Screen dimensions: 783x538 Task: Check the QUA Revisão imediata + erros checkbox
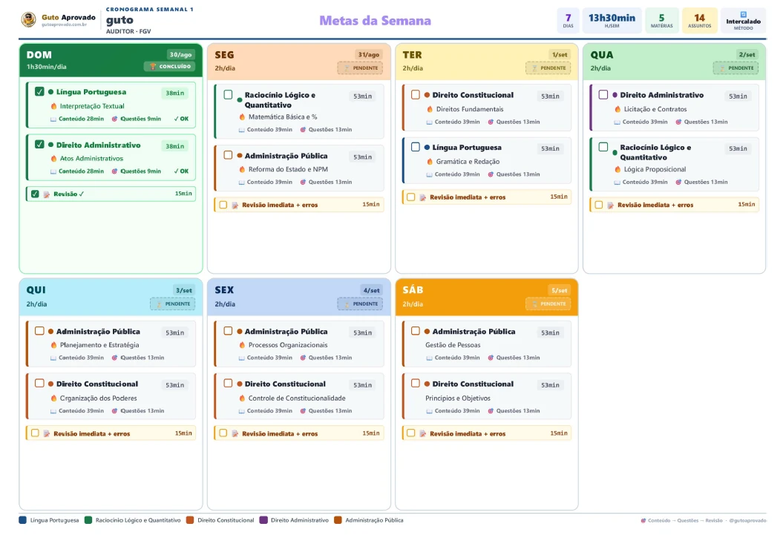[x=599, y=205]
